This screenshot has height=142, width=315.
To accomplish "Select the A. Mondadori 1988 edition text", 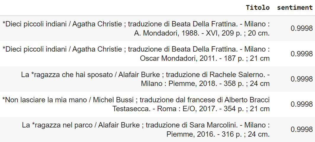I will coord(202,33).
